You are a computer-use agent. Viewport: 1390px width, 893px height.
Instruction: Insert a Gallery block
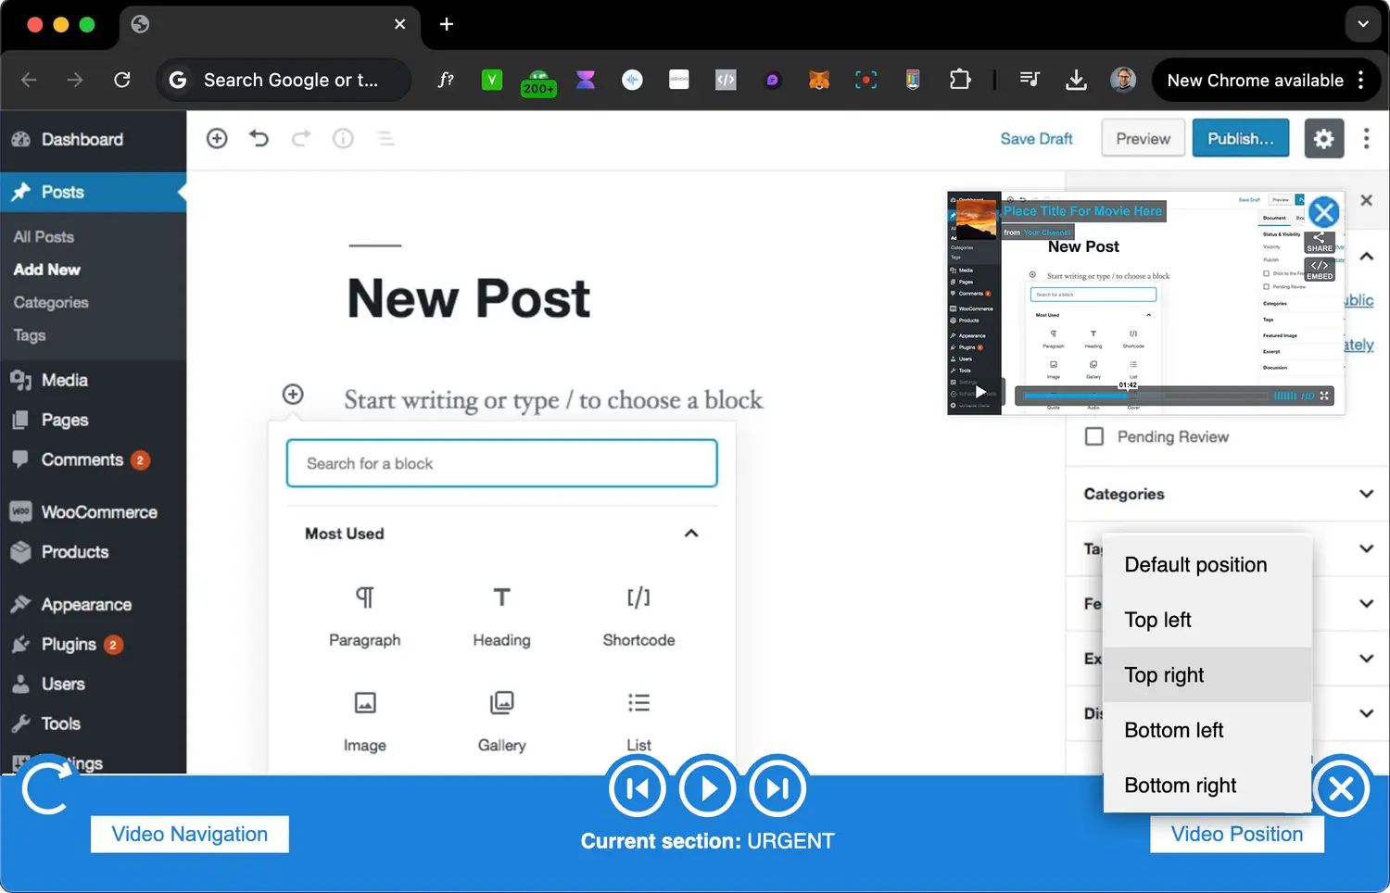[501, 720]
